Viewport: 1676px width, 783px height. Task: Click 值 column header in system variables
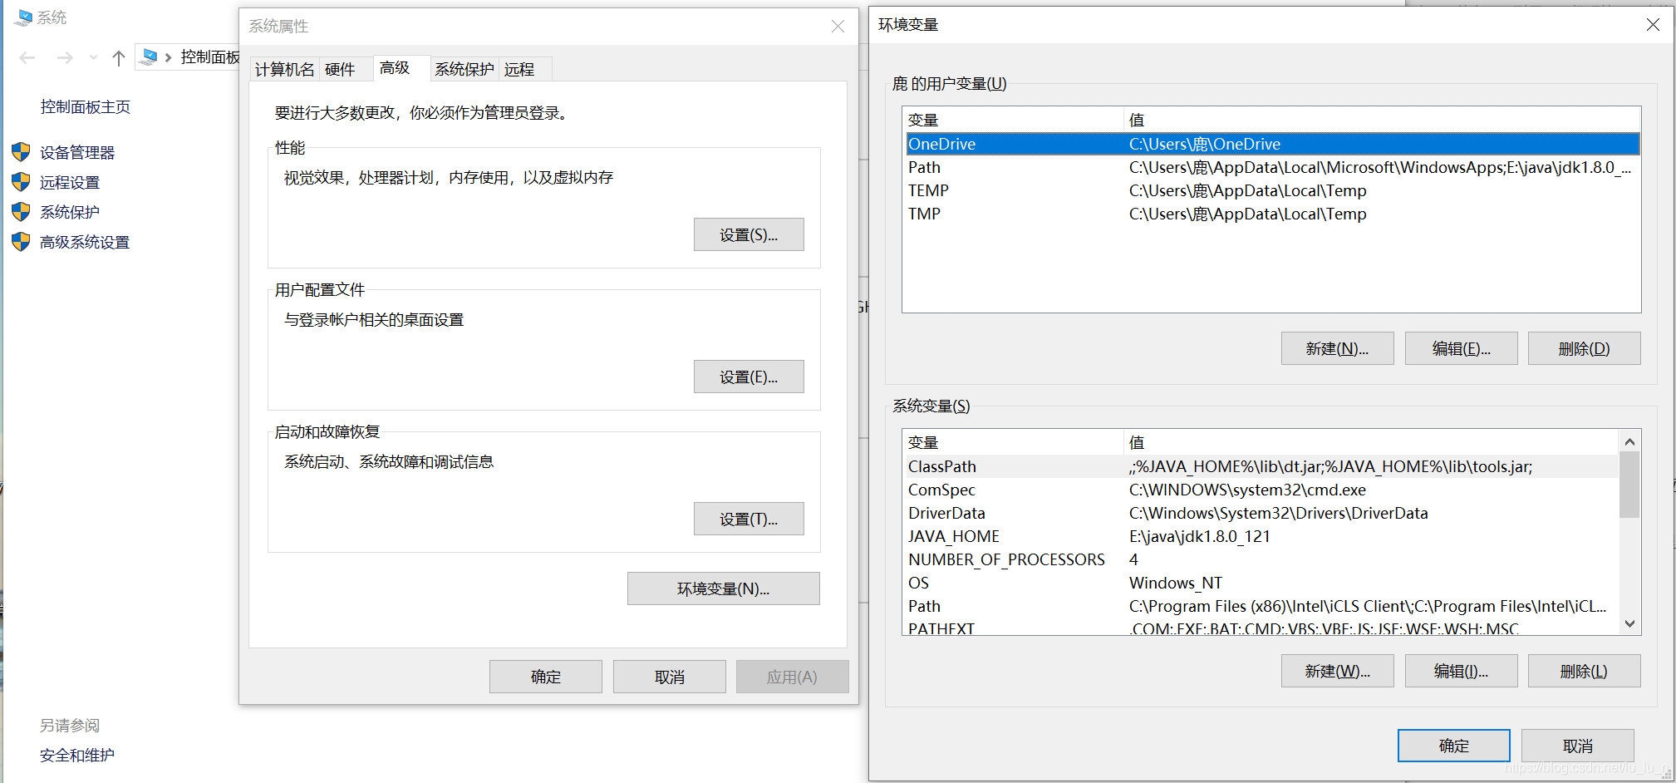pos(1371,442)
